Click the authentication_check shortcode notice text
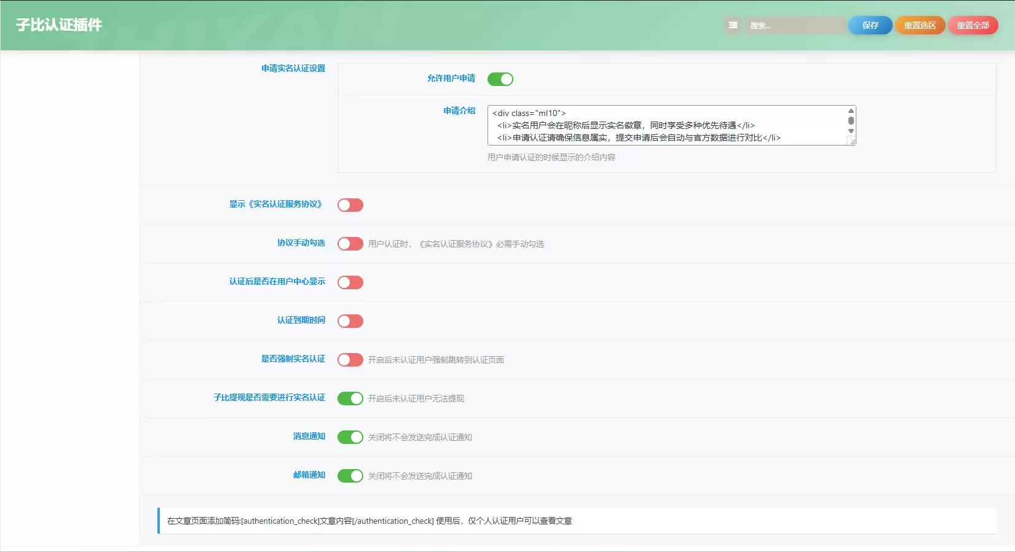 coord(369,521)
